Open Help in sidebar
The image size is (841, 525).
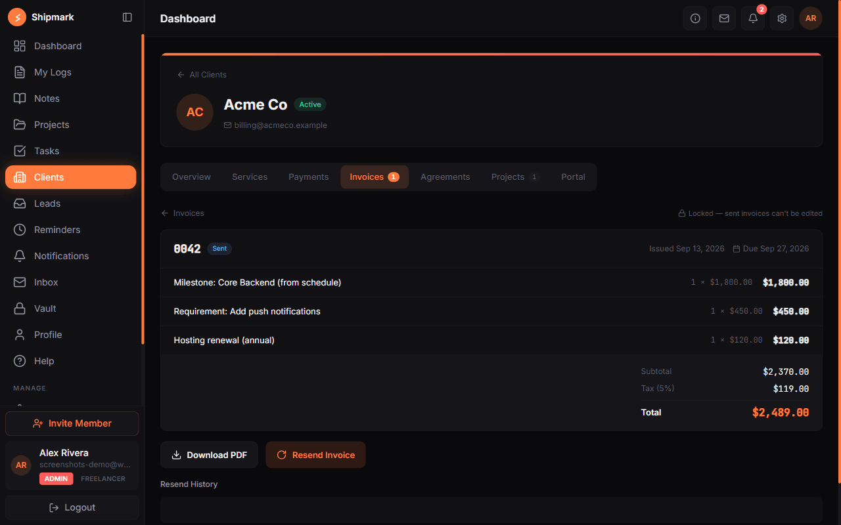click(x=71, y=361)
